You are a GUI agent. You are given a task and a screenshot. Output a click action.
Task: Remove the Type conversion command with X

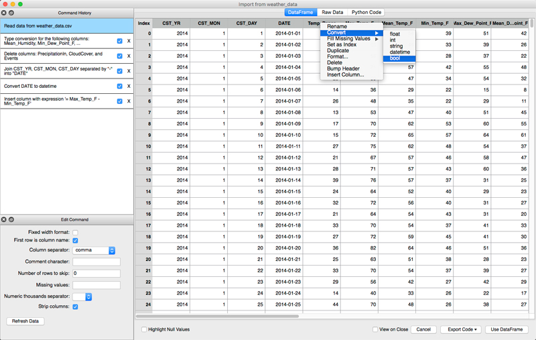(129, 41)
